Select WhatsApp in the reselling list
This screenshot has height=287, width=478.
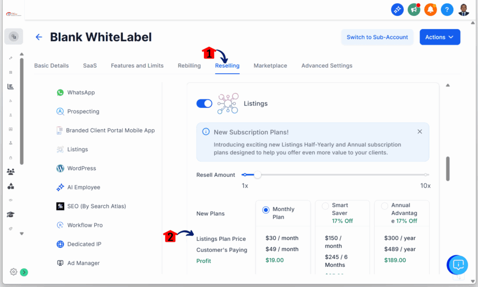coord(81,92)
